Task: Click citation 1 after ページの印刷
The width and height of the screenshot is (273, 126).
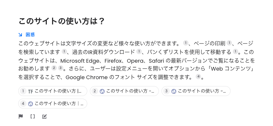Action: (x=229, y=43)
